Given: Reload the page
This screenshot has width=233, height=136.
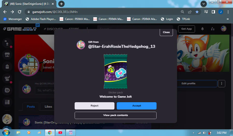Looking at the screenshot, I should pyautogui.click(x=20, y=12).
